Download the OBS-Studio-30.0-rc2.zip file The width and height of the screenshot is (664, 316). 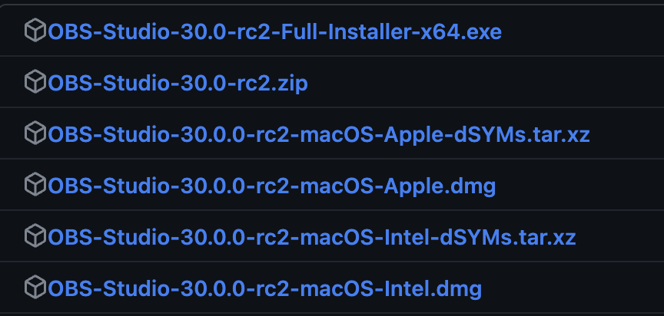click(x=178, y=83)
